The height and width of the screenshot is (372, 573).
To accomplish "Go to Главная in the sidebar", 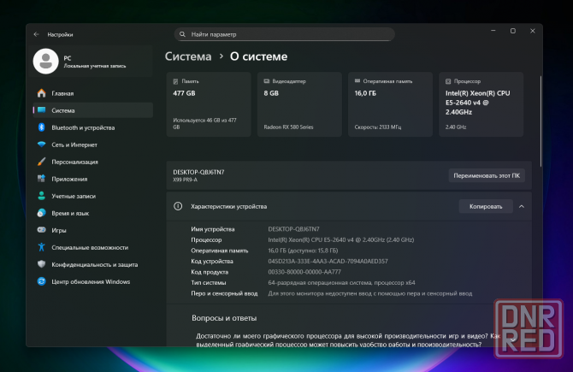I will pyautogui.click(x=62, y=93).
